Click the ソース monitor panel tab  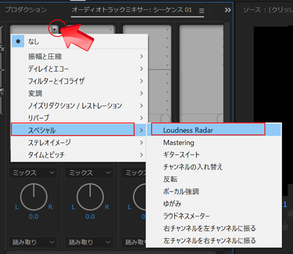coord(268,10)
